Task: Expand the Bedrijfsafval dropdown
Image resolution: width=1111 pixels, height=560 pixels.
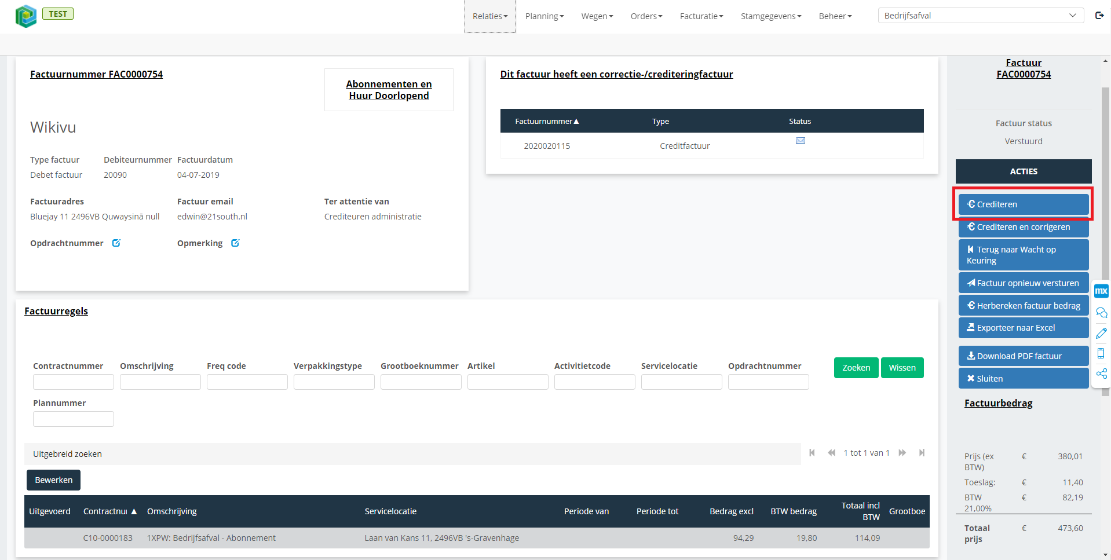Action: [x=981, y=16]
